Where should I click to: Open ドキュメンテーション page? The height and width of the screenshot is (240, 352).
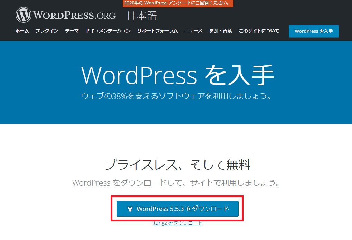[x=108, y=31]
